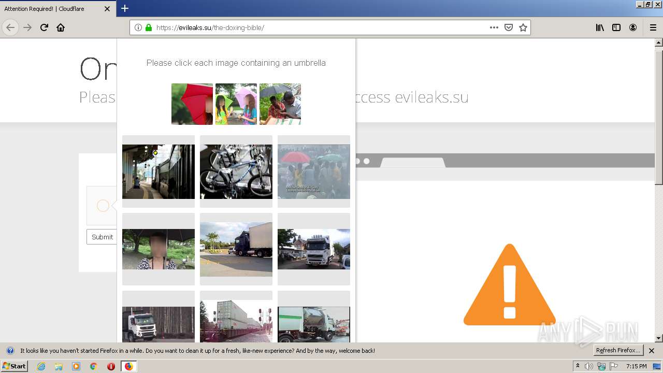Click scrollbar down arrow

(659, 338)
